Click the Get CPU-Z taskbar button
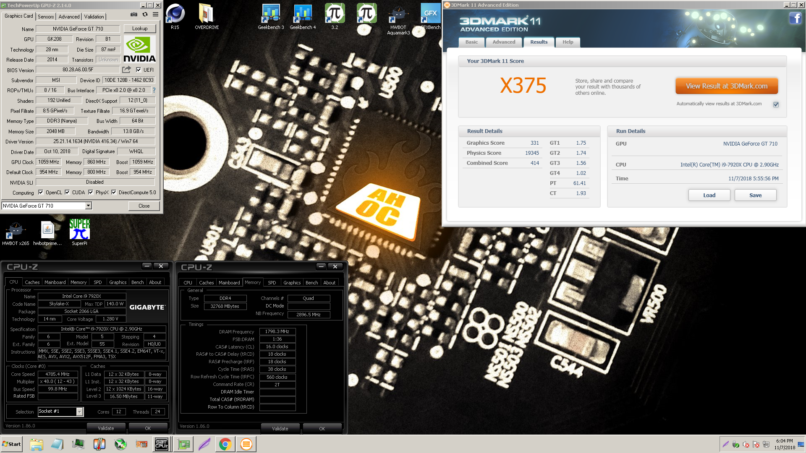Image resolution: width=806 pixels, height=453 pixels. click(162, 444)
